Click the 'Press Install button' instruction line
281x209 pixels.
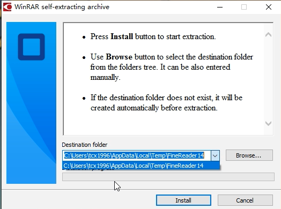[153, 36]
